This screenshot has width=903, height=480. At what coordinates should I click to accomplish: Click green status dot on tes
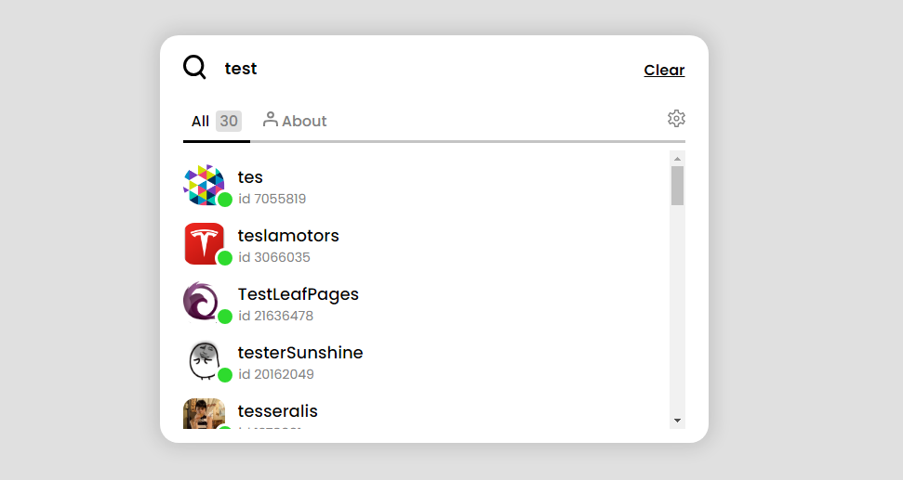[x=225, y=200]
